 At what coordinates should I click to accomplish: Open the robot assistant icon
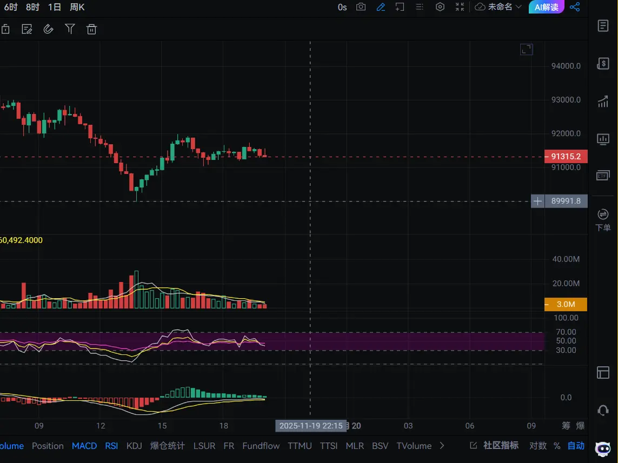pyautogui.click(x=603, y=449)
